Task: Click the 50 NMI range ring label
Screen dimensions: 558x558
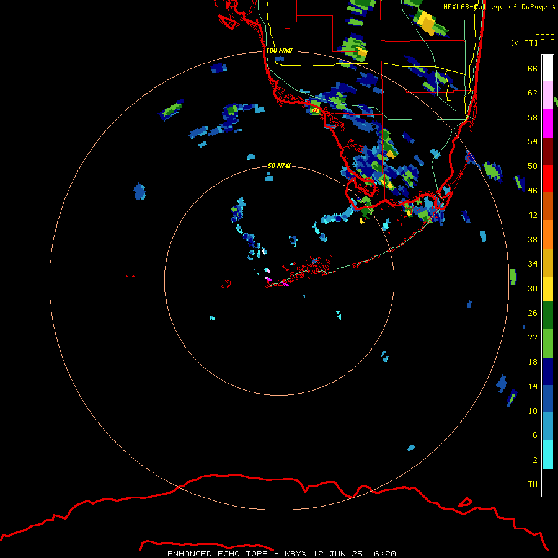Action: pyautogui.click(x=279, y=166)
